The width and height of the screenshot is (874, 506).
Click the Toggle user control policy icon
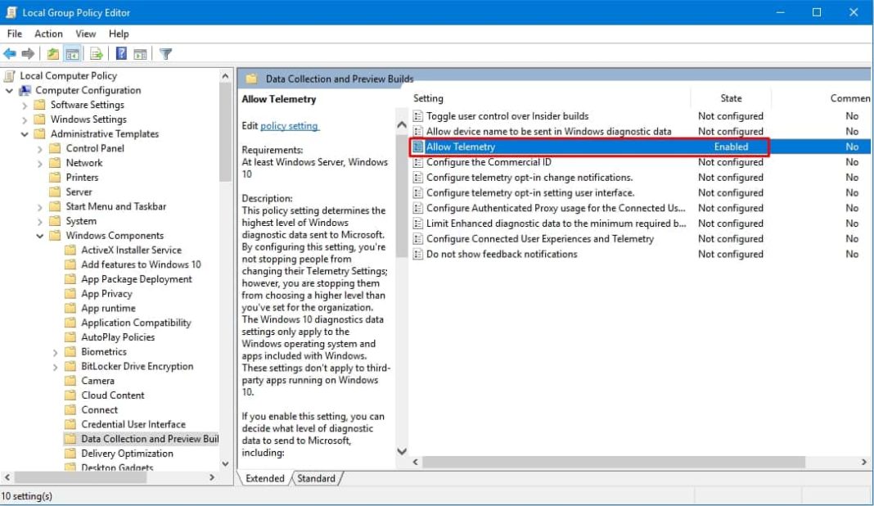click(418, 116)
